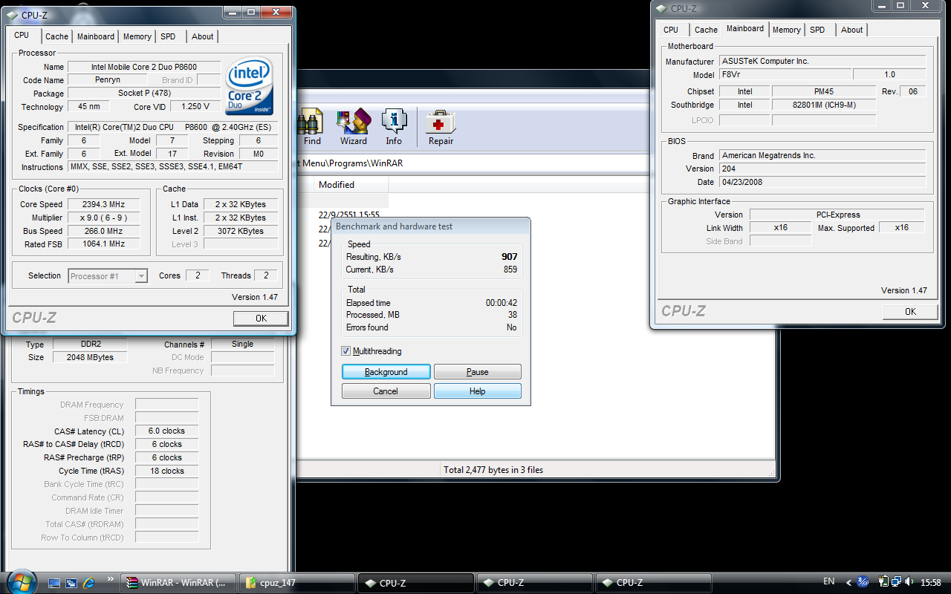Viewport: 951px width, 594px height.
Task: Click the cycle time value '18 clocks'
Action: tap(167, 471)
